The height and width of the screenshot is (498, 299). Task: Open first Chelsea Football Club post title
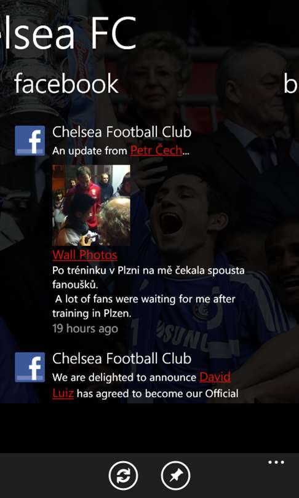pos(122,132)
